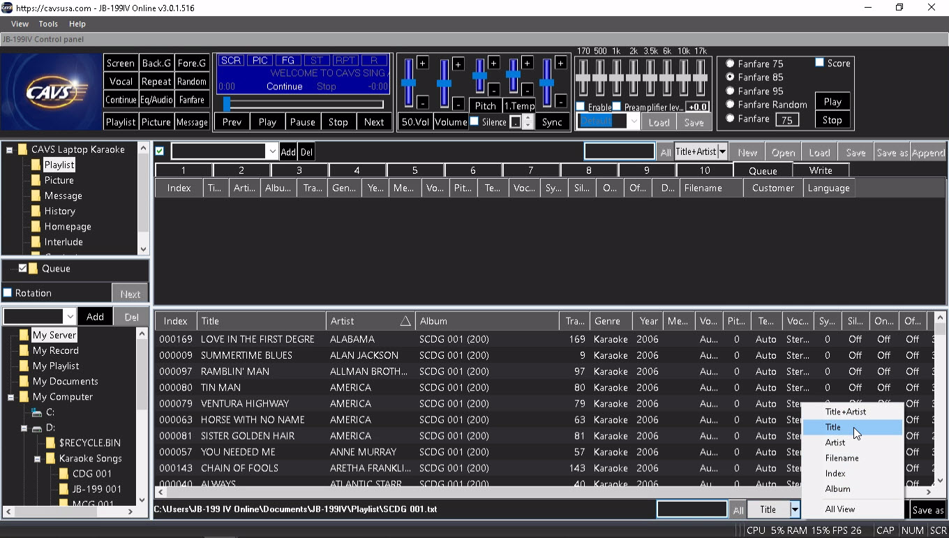Click the minus button above the 50.Vol button

pos(422,103)
